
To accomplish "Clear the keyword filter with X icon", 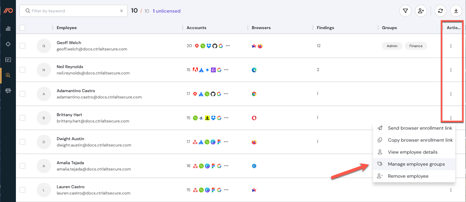I will coord(122,11).
